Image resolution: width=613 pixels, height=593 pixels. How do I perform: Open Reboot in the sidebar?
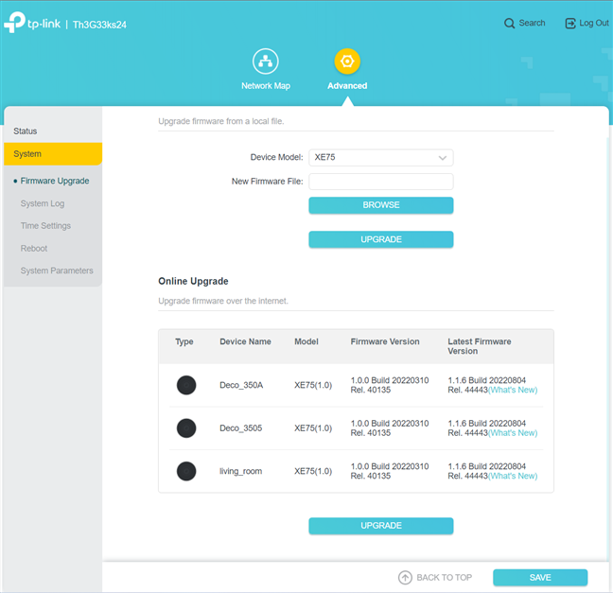34,248
